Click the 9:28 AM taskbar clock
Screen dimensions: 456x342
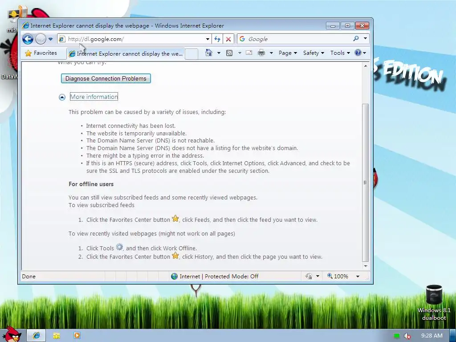click(x=432, y=336)
